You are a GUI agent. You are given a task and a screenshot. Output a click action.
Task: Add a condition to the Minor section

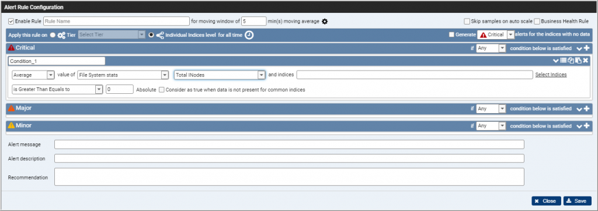pyautogui.click(x=586, y=126)
